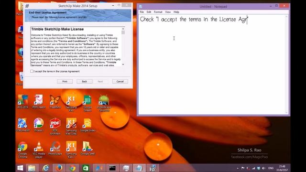Click license text scroll up arrow
This screenshot has height=172, width=306.
click(123, 29)
